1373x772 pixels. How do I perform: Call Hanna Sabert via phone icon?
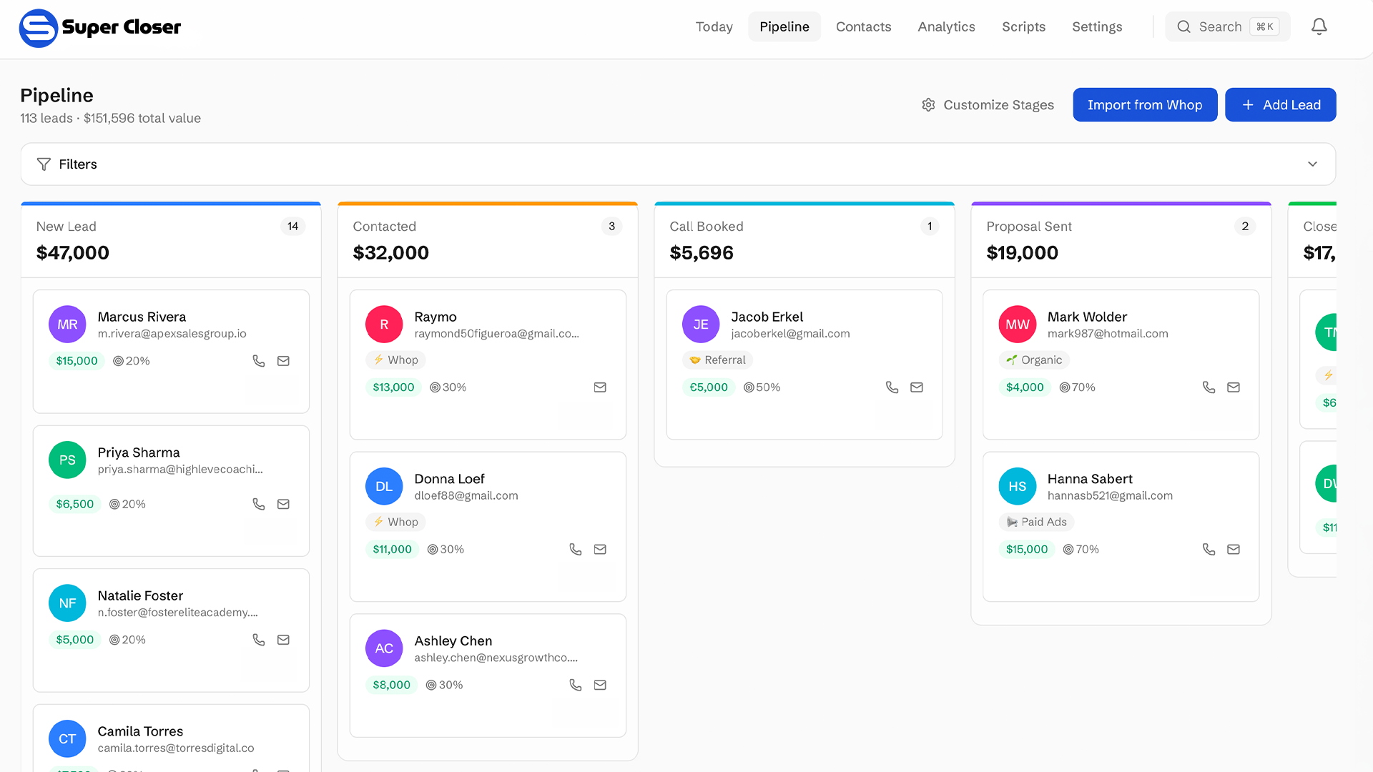click(x=1209, y=549)
